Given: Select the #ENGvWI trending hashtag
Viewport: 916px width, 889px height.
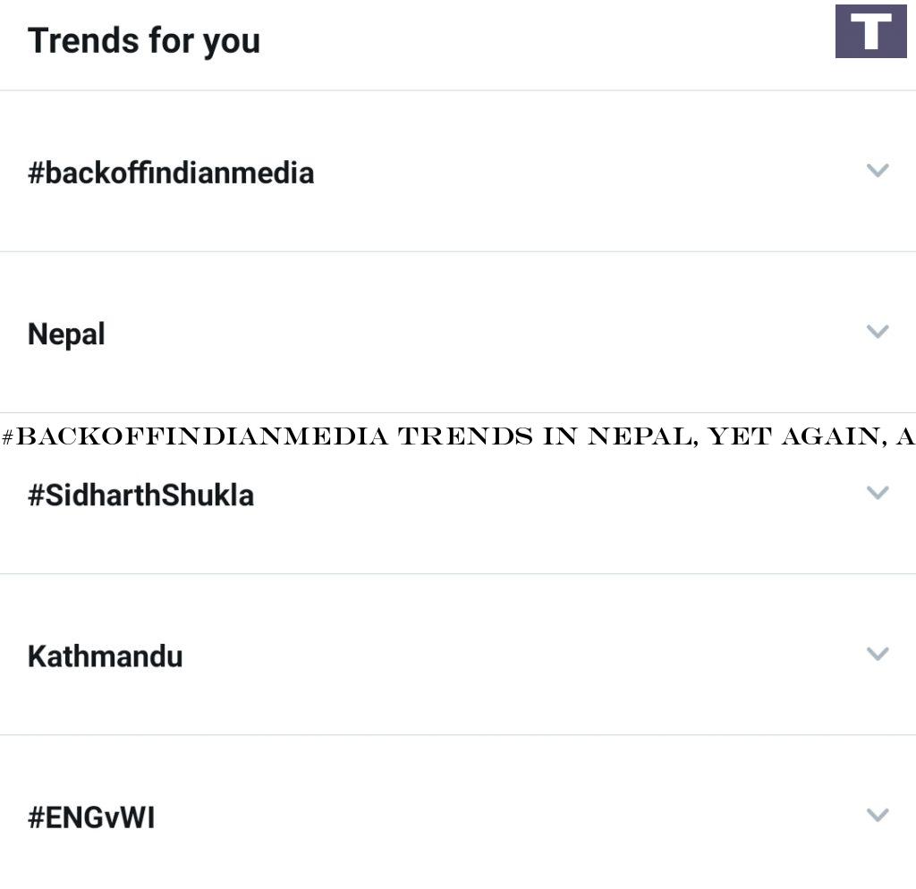Looking at the screenshot, I should tap(91, 817).
